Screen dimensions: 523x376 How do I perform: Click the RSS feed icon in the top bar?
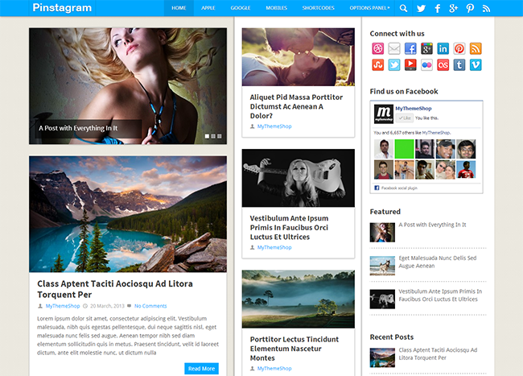(x=486, y=8)
